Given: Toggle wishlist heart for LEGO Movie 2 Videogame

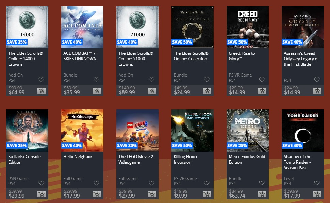Looking at the screenshot, I should tap(151, 183).
